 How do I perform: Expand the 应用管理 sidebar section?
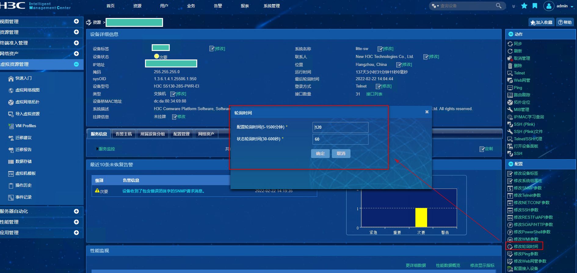[x=76, y=233]
